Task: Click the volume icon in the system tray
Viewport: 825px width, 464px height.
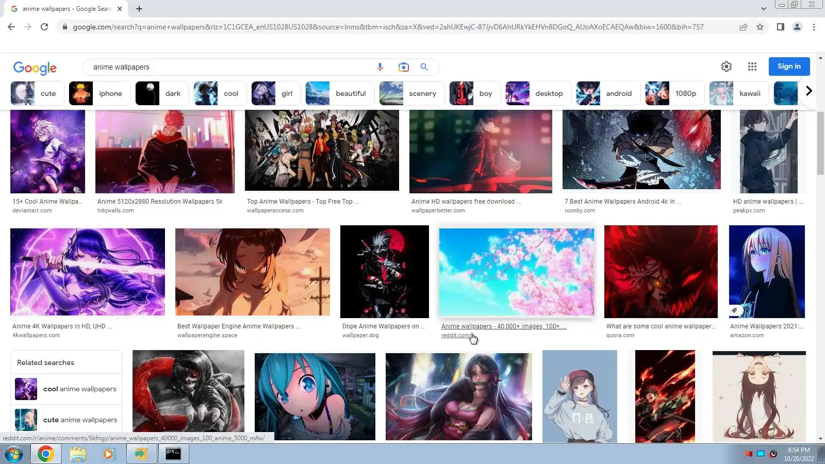Action: coord(773,454)
